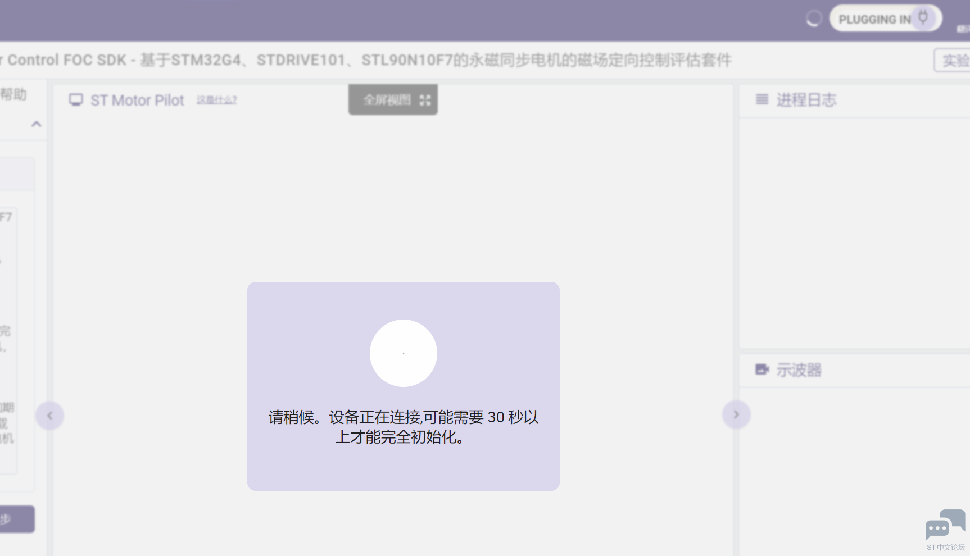
Task: Open the 帮助 tab
Action: pos(13,94)
